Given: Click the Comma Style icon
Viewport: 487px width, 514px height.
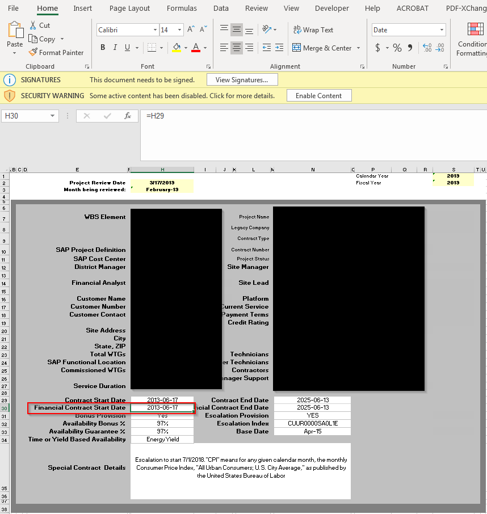Looking at the screenshot, I should pyautogui.click(x=410, y=48).
